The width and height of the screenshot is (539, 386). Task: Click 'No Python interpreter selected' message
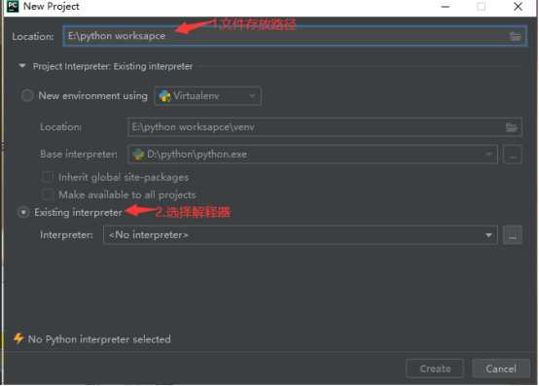(99, 339)
